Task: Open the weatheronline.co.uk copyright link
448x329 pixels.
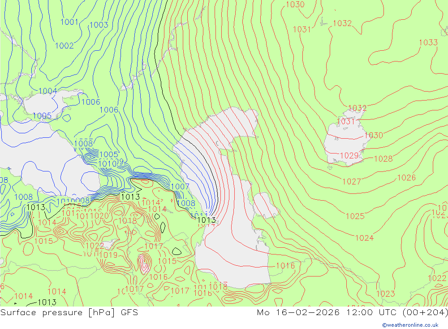Action: click(410, 325)
